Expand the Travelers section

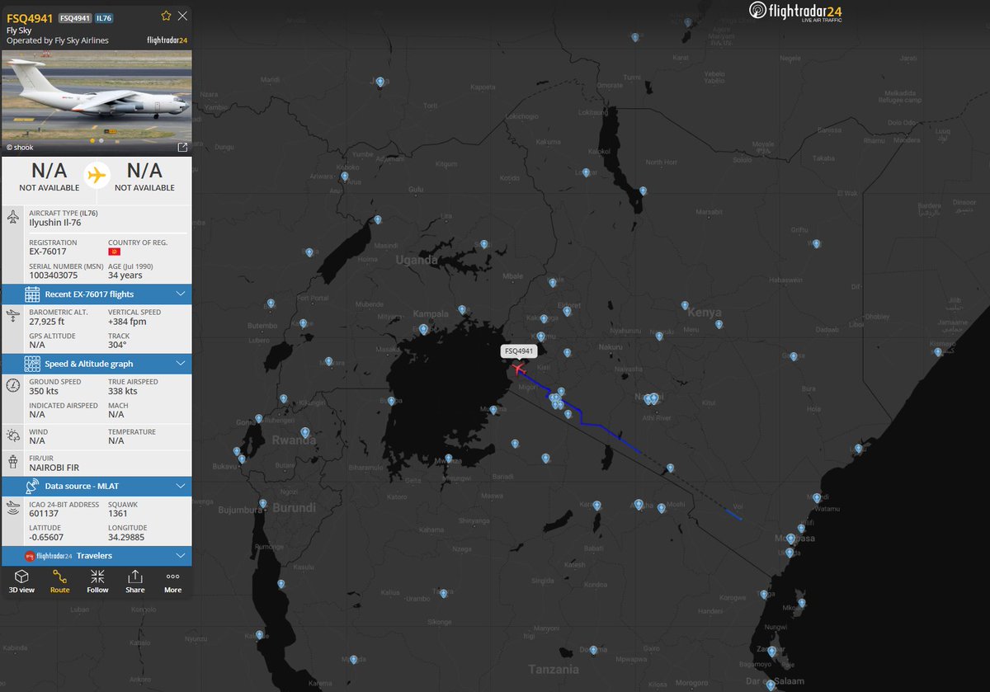[x=96, y=556]
